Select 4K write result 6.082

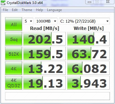[x=88, y=68]
